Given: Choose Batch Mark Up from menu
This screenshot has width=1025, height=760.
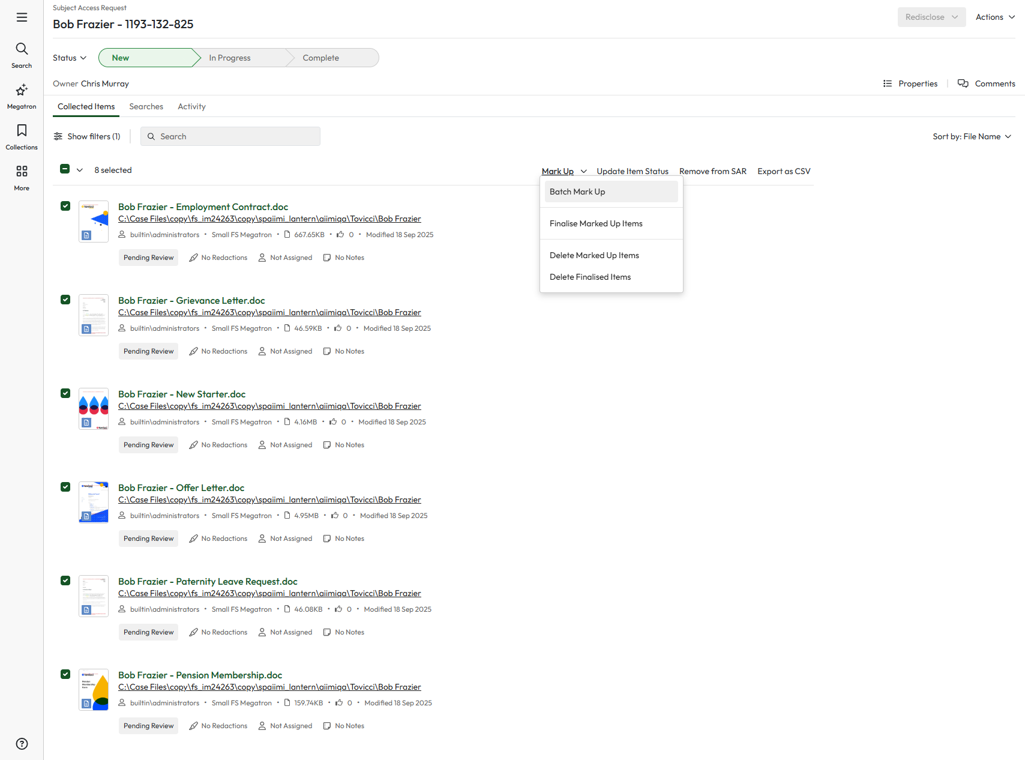Looking at the screenshot, I should click(611, 192).
